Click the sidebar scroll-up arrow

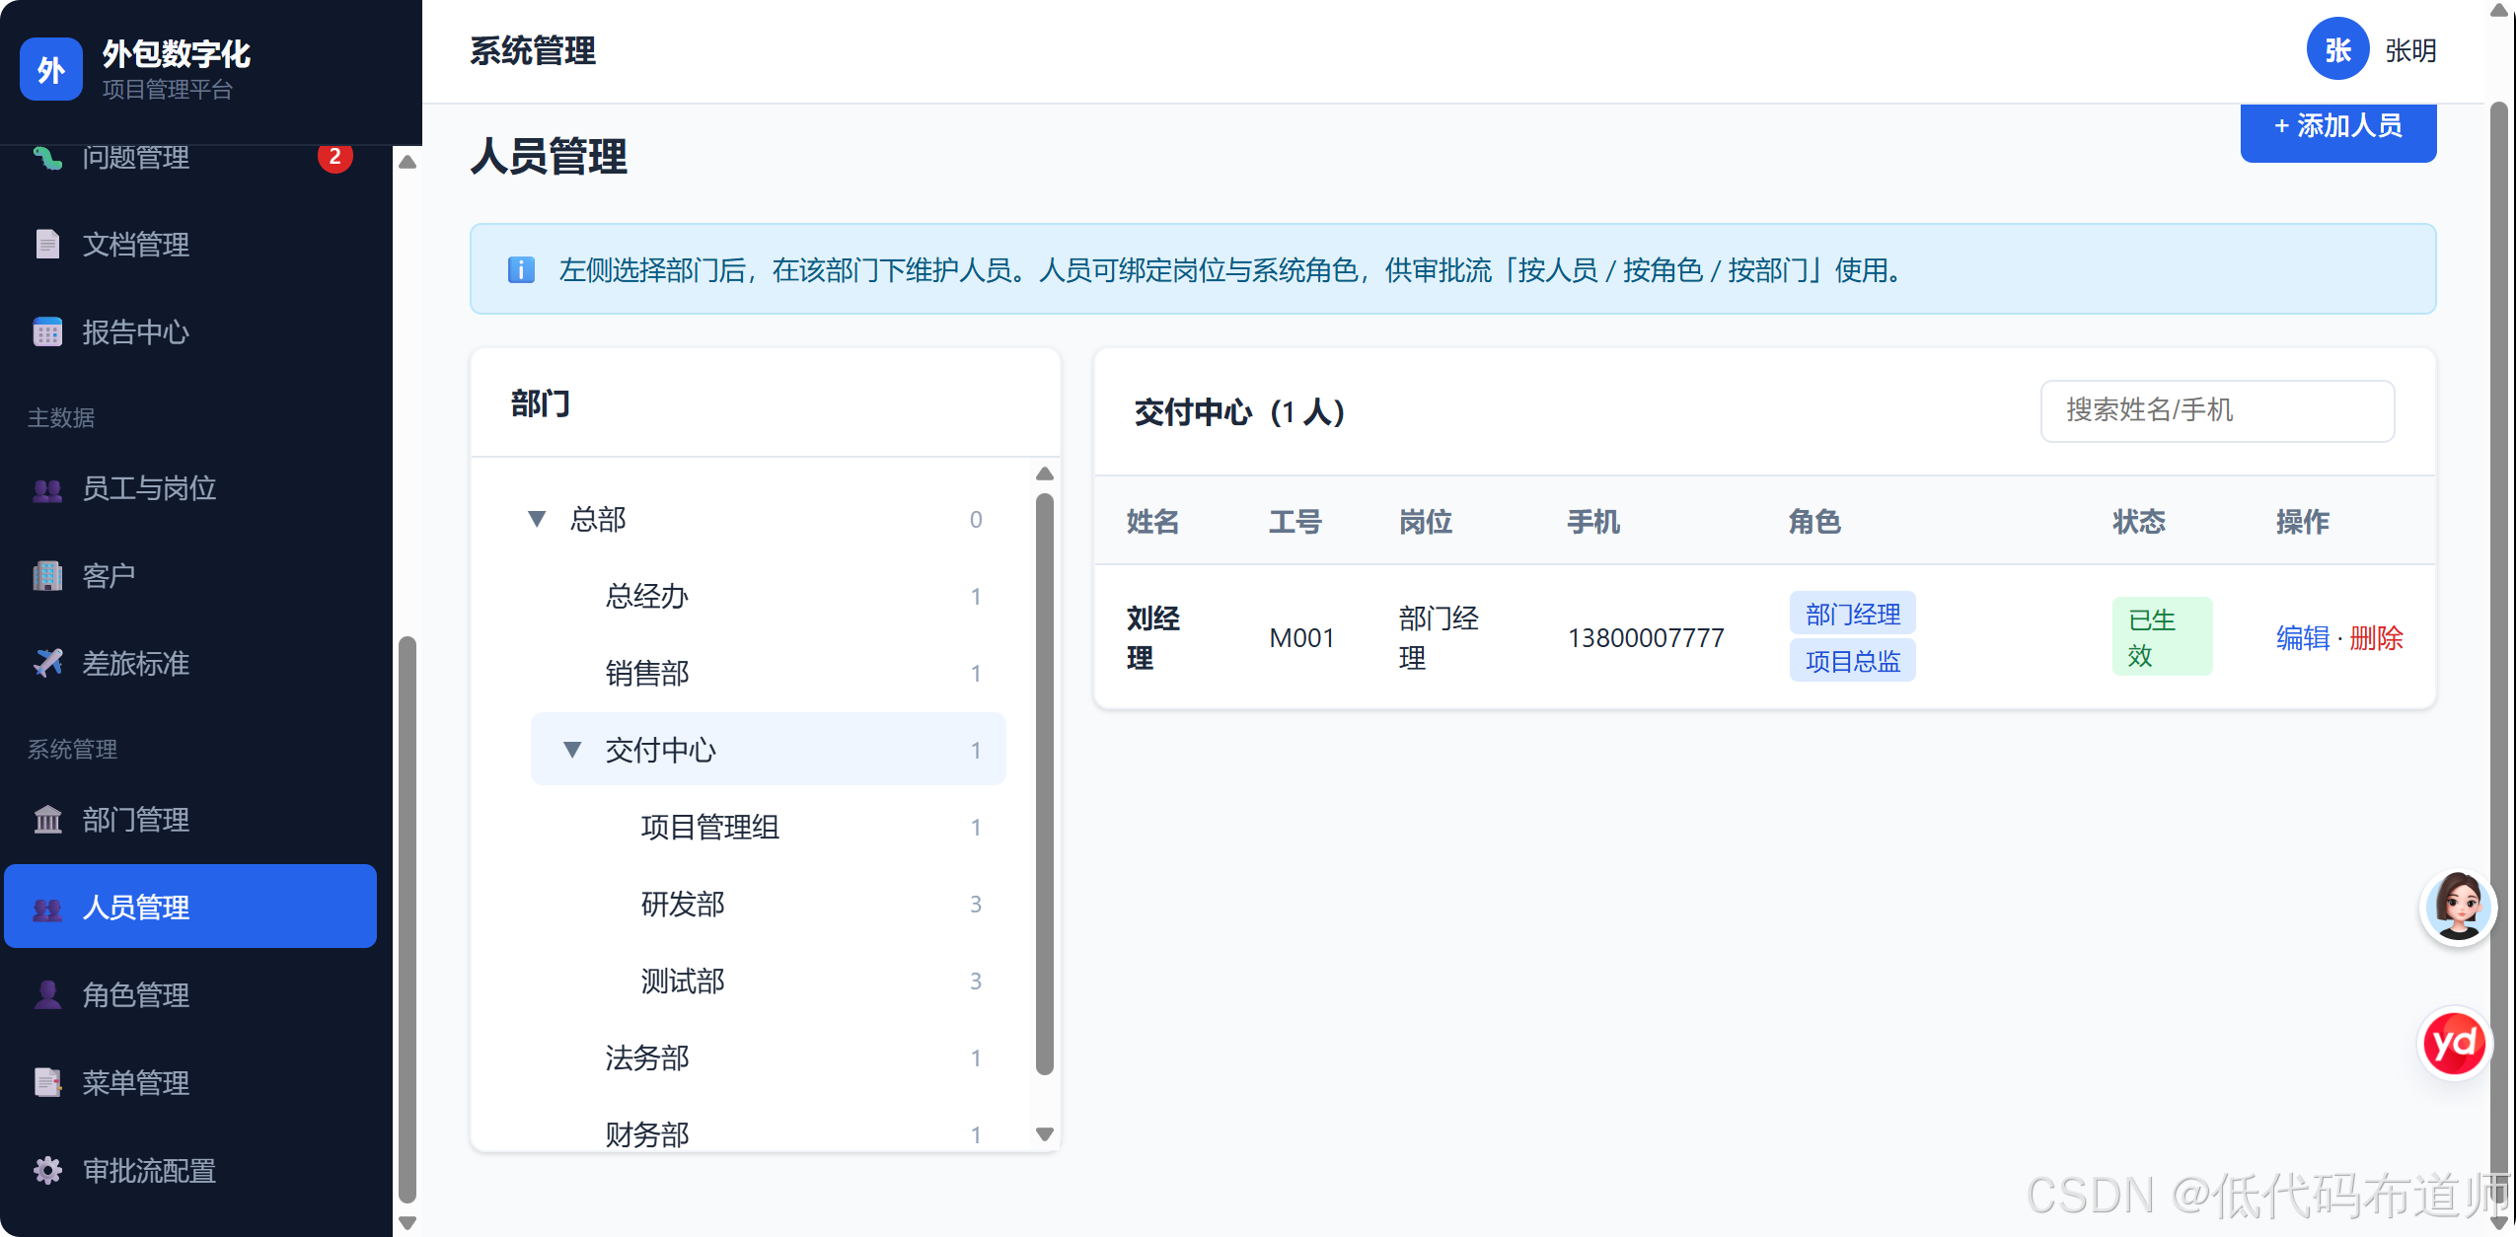[407, 162]
